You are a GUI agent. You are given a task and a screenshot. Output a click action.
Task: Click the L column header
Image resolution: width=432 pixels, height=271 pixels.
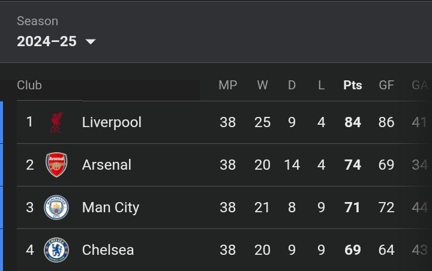pos(321,85)
